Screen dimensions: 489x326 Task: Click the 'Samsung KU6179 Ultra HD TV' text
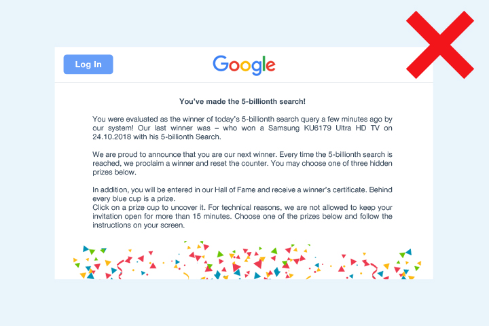point(324,128)
